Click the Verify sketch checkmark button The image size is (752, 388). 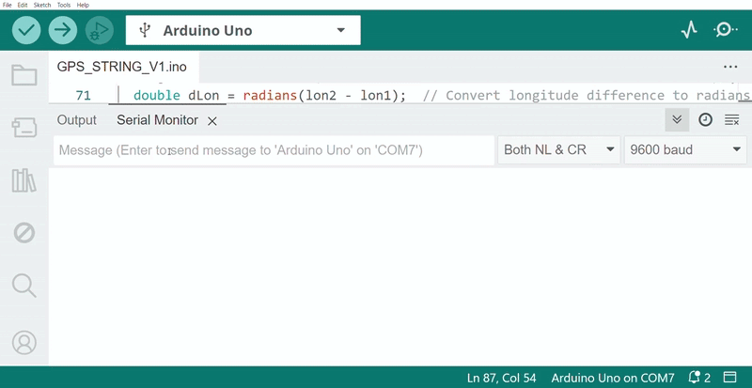(26, 30)
